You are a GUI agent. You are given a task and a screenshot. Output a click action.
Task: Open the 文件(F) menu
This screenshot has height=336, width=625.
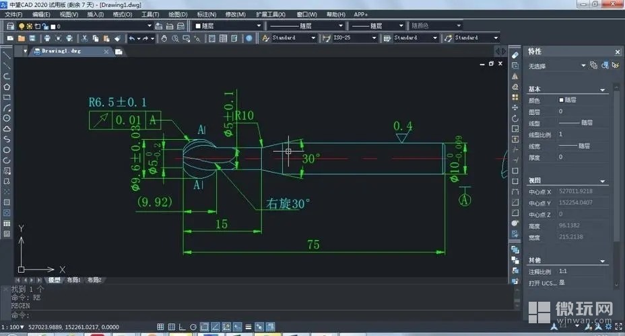click(14, 14)
